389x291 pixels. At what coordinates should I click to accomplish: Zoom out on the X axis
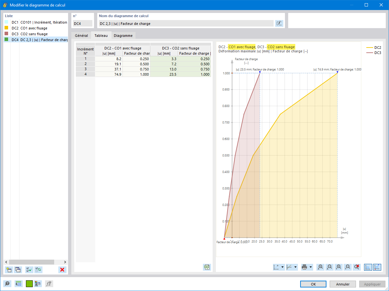tap(330, 267)
